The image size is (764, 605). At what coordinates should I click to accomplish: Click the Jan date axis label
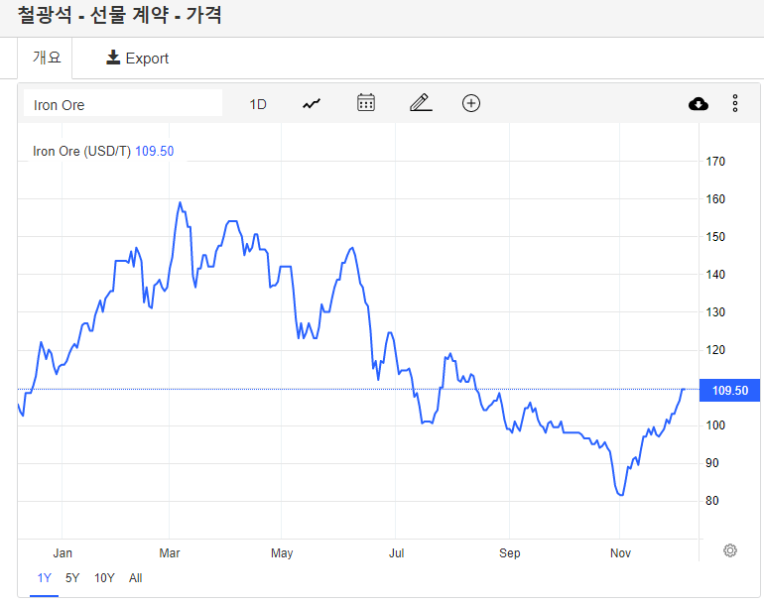coord(63,552)
